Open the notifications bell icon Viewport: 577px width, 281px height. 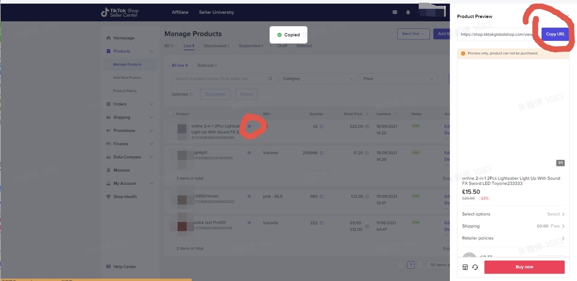pyautogui.click(x=408, y=12)
